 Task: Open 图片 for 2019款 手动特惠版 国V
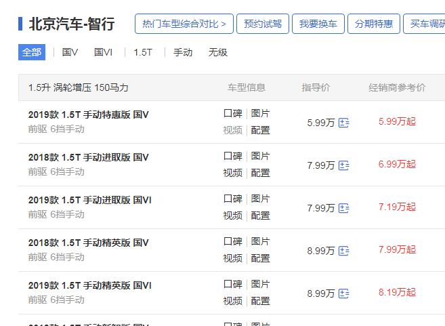click(260, 113)
